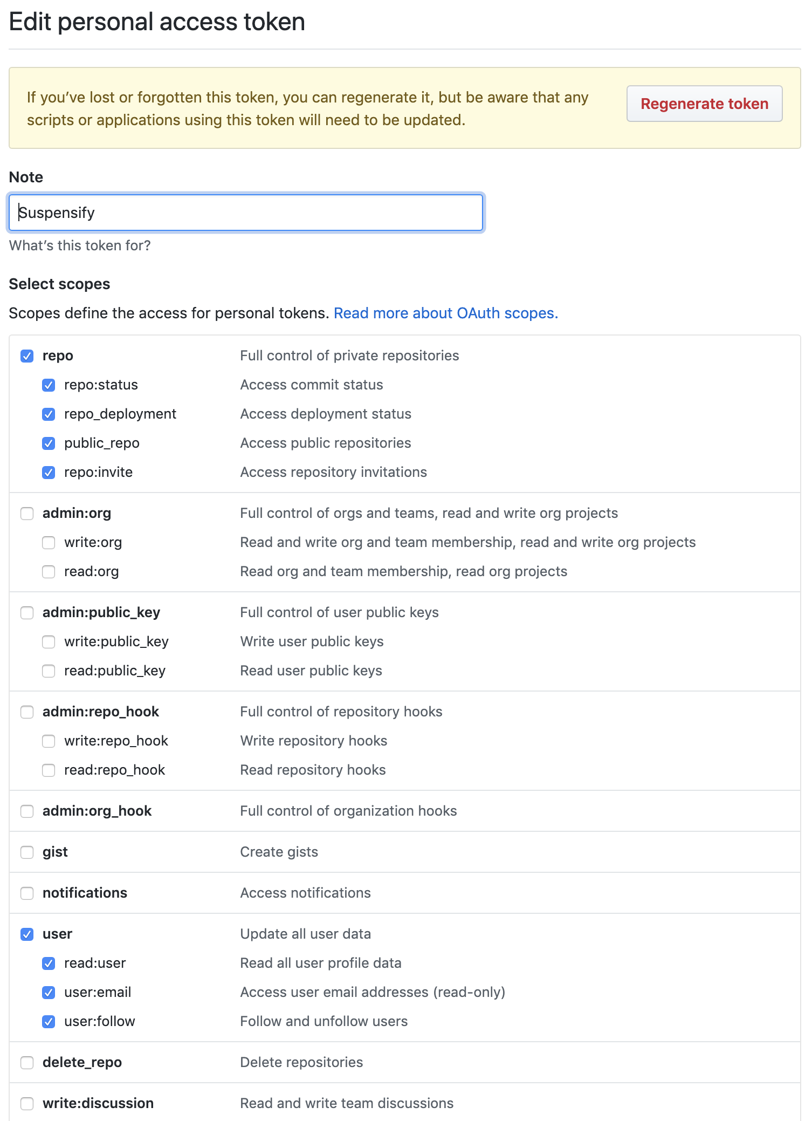Enable the admin:org scope checkbox
The width and height of the screenshot is (812, 1121).
pos(27,514)
